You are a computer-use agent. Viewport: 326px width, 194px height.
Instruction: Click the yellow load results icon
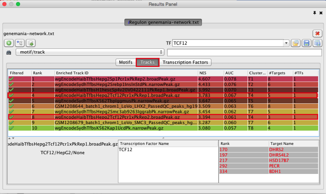pyautogui.click(x=295, y=43)
